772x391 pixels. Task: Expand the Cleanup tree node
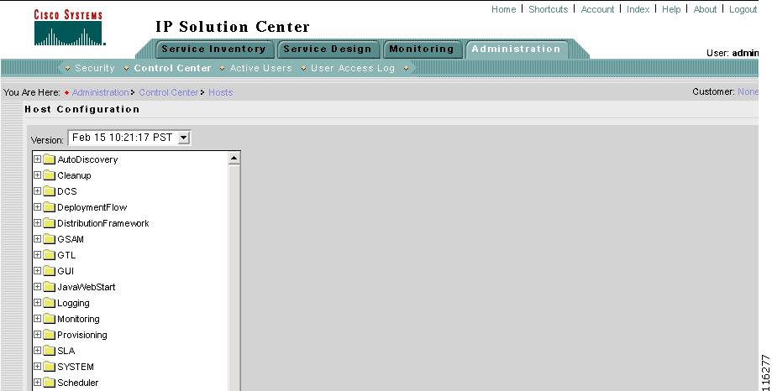pos(37,175)
